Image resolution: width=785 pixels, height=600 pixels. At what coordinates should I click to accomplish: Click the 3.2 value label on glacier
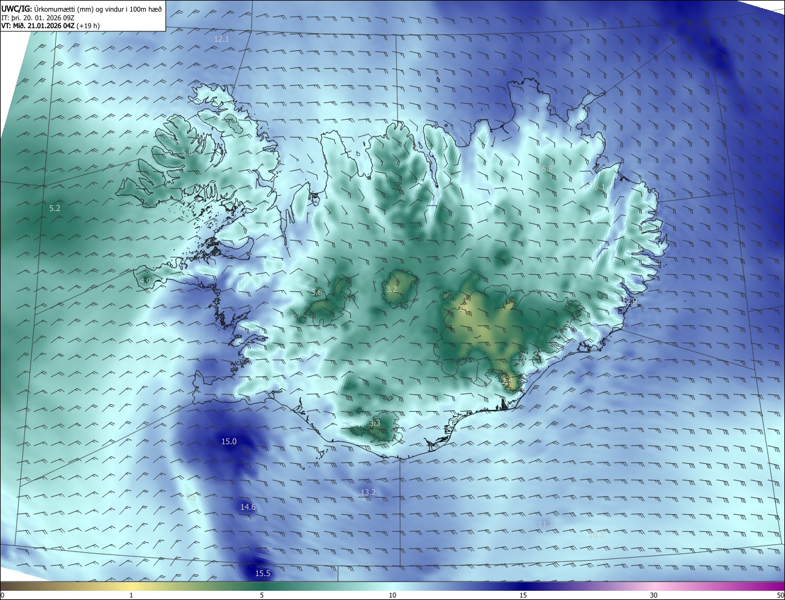[392, 289]
